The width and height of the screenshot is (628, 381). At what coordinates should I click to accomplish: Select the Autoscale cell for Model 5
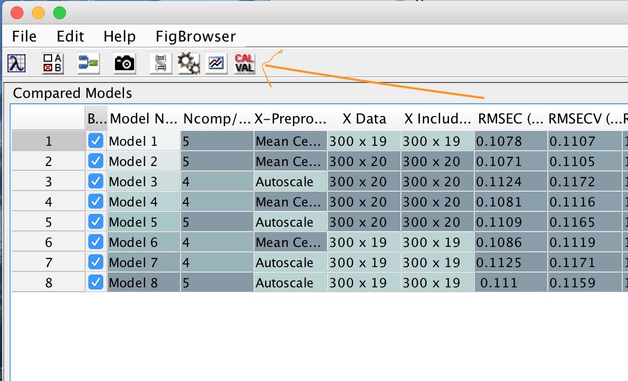290,222
